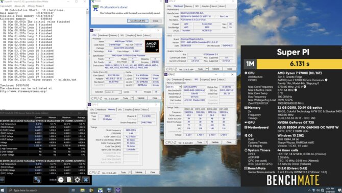Click the Super PI taskbar icon
342x193 pixels.
click(100, 190)
